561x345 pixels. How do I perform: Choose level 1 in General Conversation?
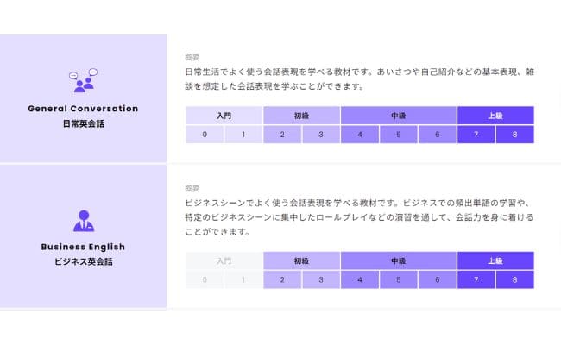[243, 135]
